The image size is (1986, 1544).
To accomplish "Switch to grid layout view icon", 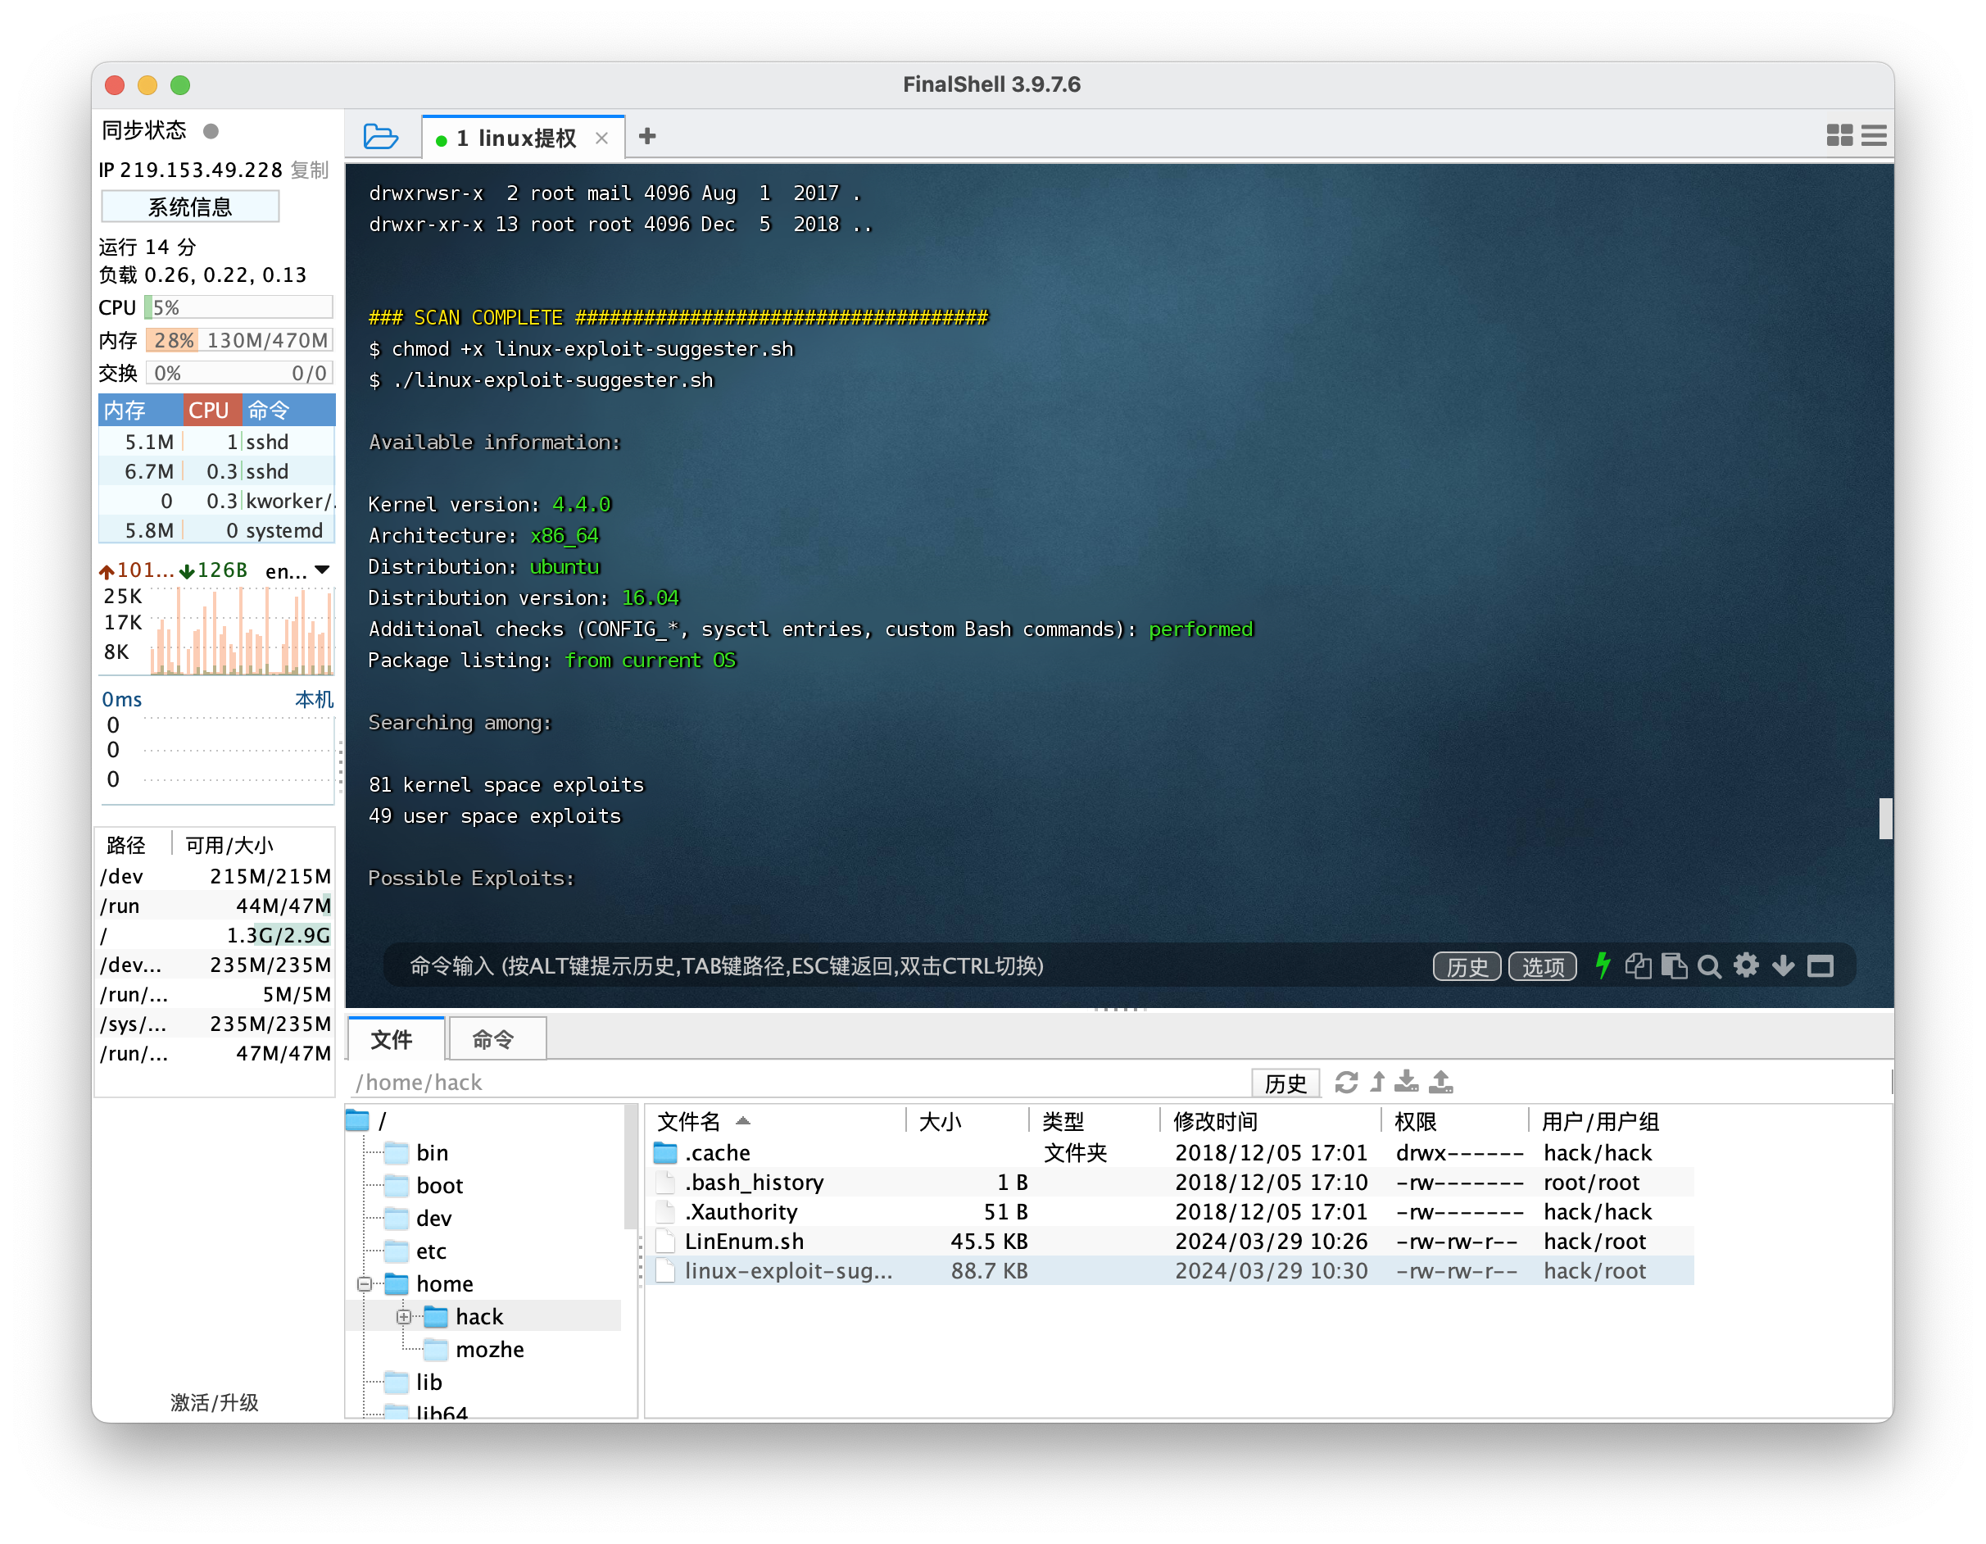I will click(x=1839, y=135).
